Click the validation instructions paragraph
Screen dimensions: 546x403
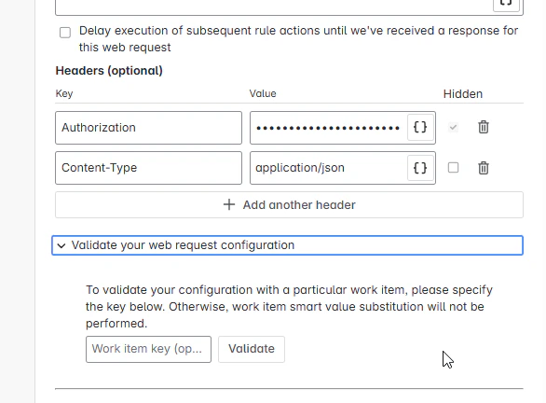pos(289,306)
